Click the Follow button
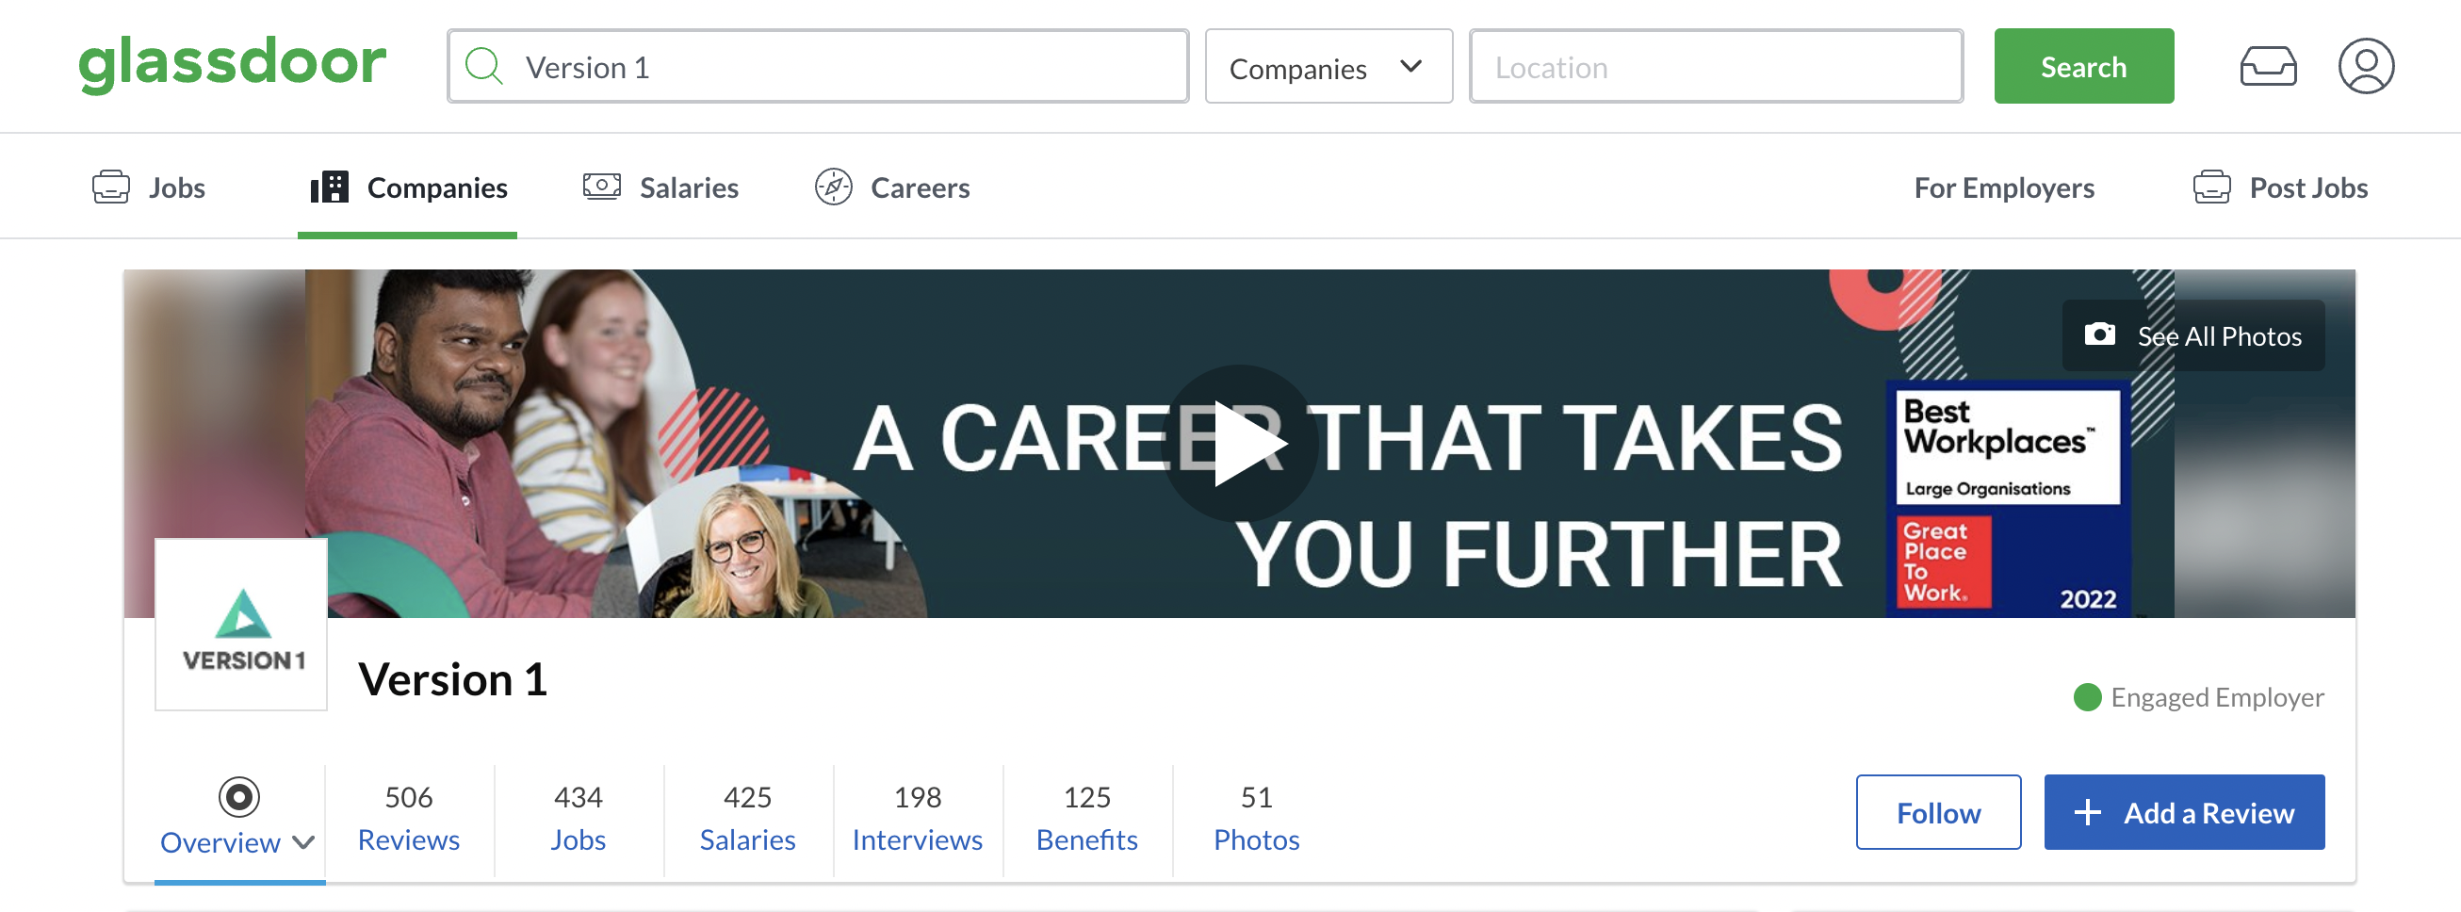 (x=1937, y=812)
